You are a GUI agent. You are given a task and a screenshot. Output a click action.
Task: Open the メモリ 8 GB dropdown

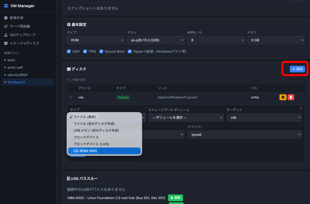[276, 40]
